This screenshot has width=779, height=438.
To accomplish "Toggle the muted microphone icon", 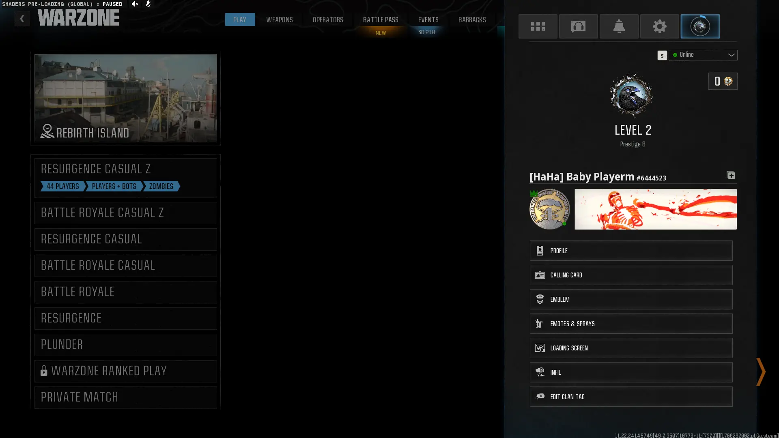I will 148,4.
